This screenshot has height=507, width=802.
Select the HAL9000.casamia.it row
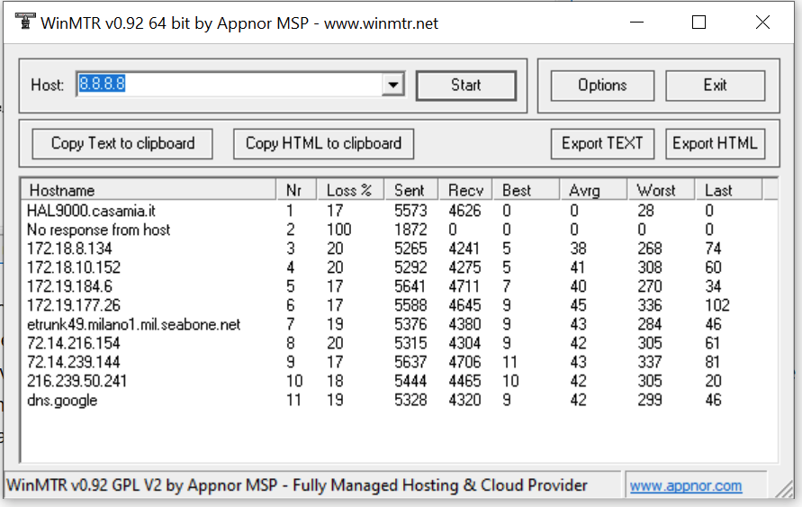(x=399, y=211)
